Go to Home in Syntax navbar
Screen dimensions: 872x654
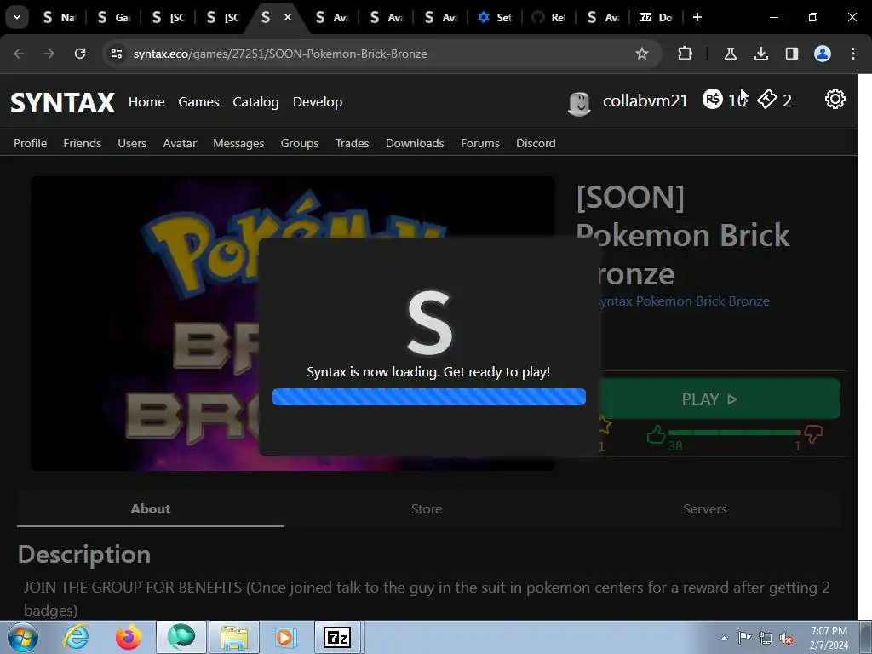(x=146, y=102)
